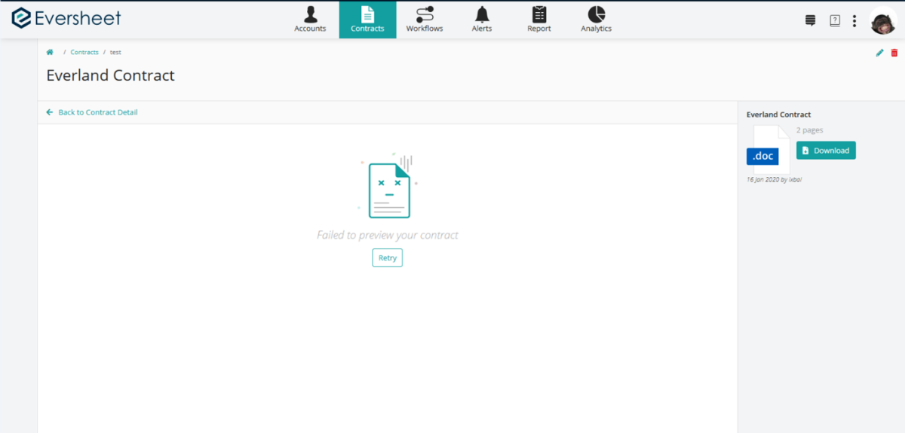Go to Workflows
The height and width of the screenshot is (433, 905).
point(425,20)
